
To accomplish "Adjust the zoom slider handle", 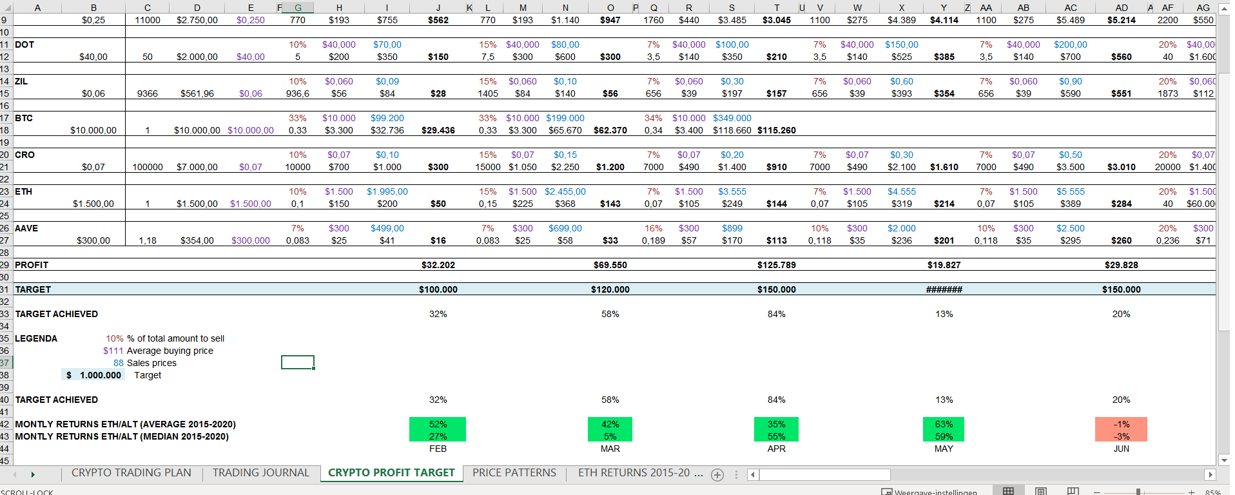I will [x=1138, y=492].
